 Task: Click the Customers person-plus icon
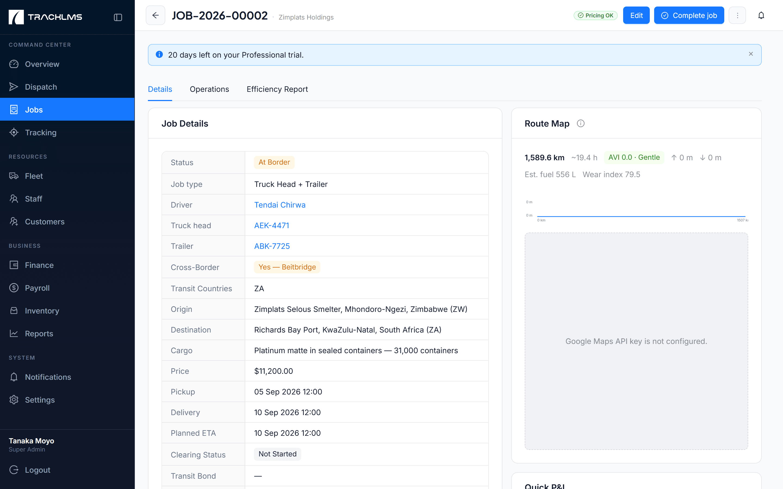pos(14,221)
